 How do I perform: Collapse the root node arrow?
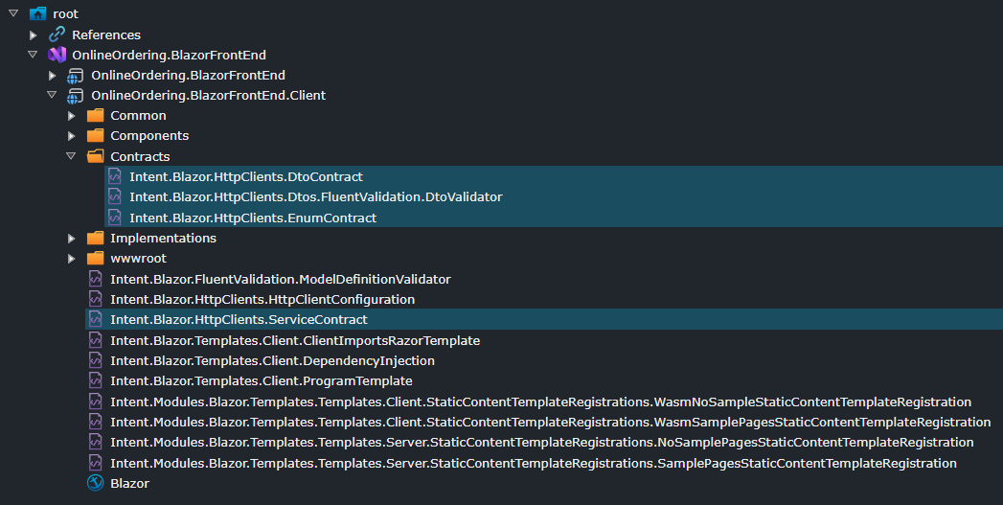coord(12,13)
